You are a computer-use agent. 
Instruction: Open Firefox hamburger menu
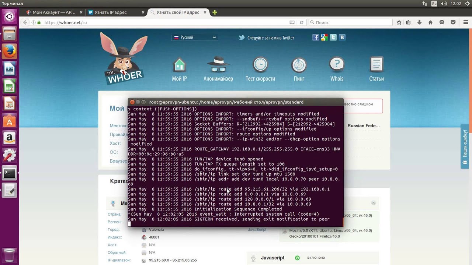coord(466,22)
